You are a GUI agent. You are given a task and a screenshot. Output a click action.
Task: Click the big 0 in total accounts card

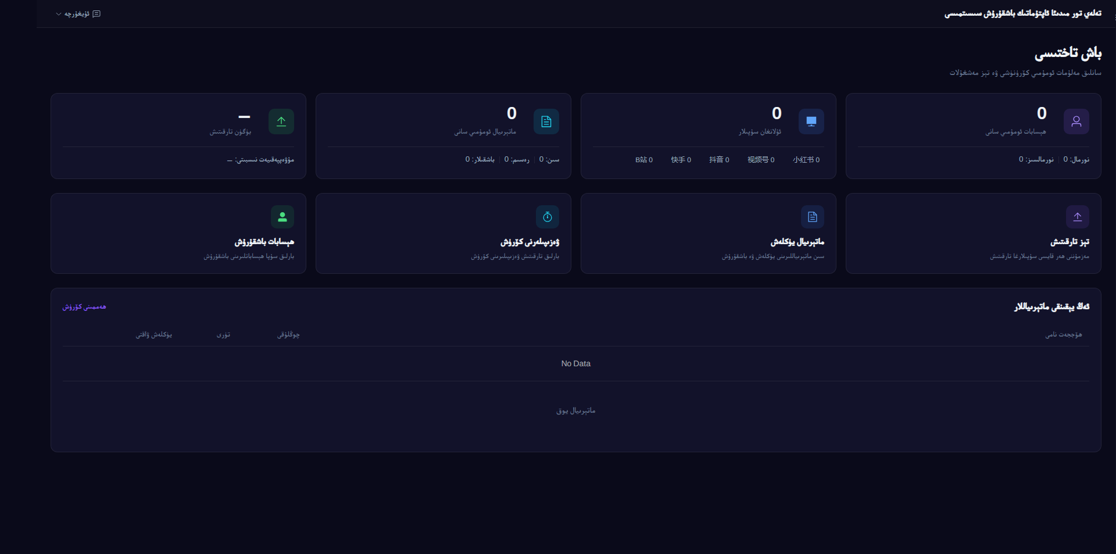coord(1042,113)
